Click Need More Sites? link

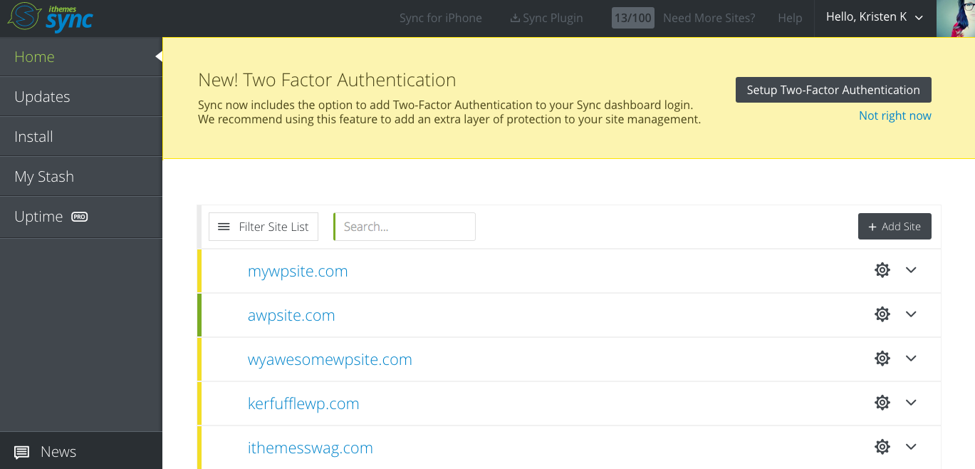coord(709,19)
